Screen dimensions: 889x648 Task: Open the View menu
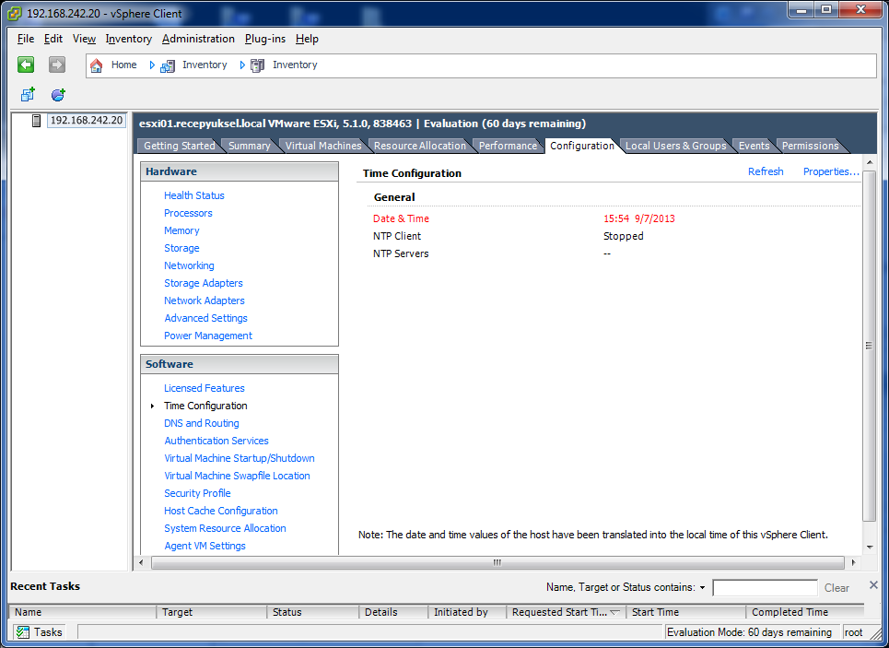84,39
